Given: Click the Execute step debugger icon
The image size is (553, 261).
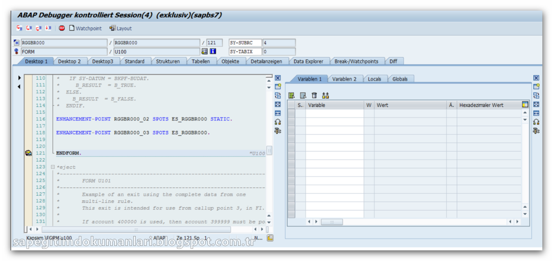Looking at the screenshot, I should [x=29, y=28].
